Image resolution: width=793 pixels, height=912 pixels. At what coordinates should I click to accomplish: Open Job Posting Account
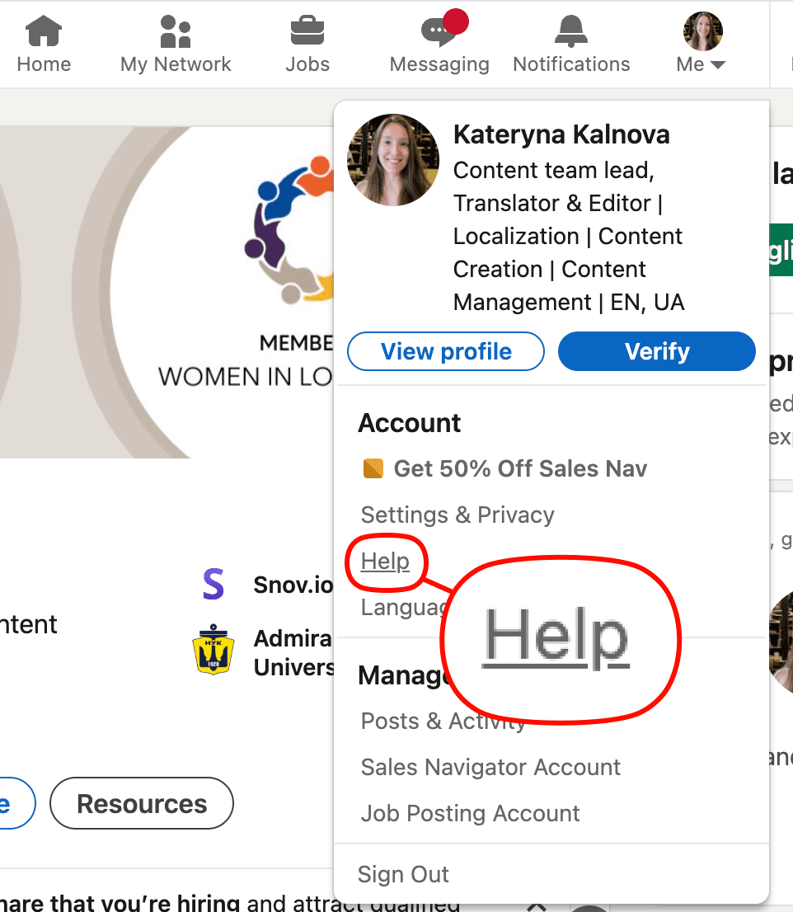470,813
